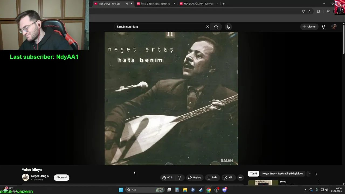Screen dimensions: 345x194
Task: Open more actions three-dot menu
Action: 240,178
